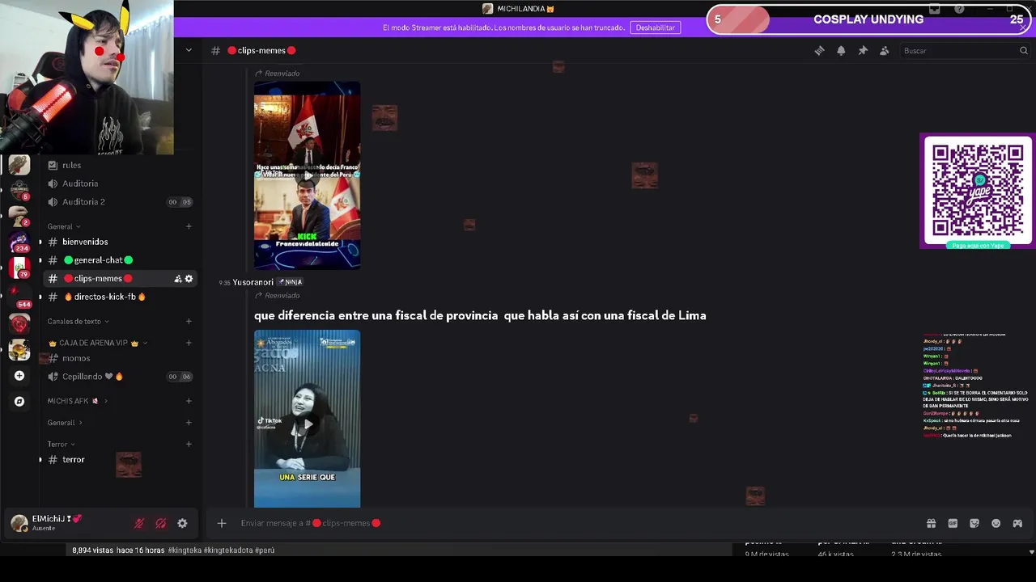Click the Deshabilitar streamer mode button
Viewport: 1036px width, 582px height.
click(655, 27)
